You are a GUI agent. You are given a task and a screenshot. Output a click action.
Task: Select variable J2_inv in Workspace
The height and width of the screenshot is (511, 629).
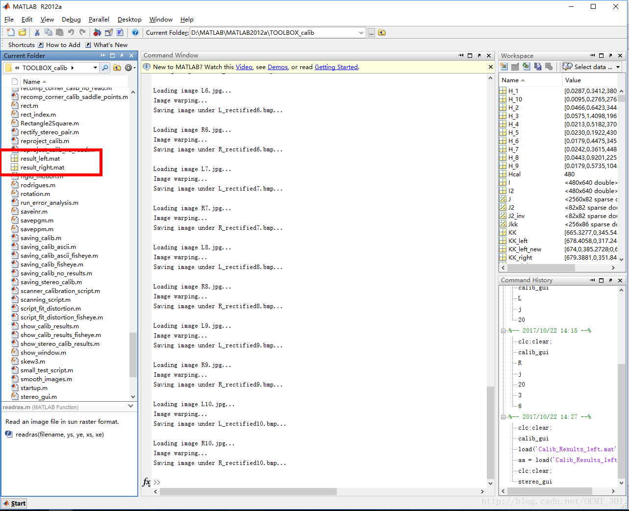[x=516, y=216]
